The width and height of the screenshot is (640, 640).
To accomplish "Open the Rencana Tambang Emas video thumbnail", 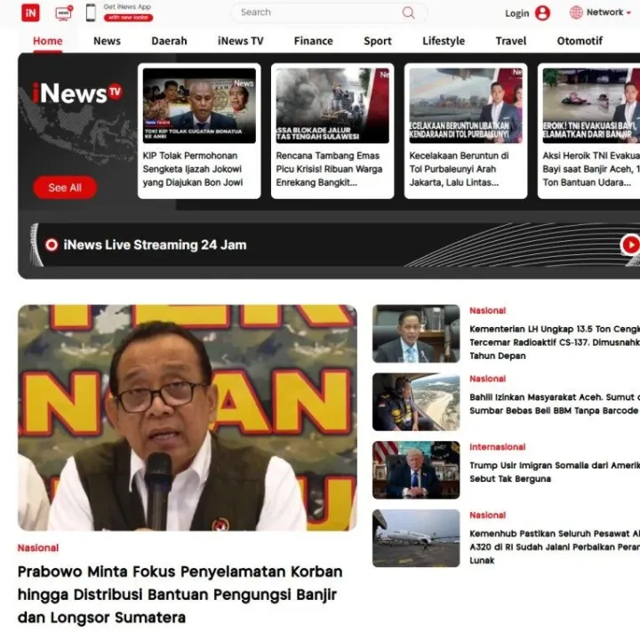I will click(x=332, y=106).
